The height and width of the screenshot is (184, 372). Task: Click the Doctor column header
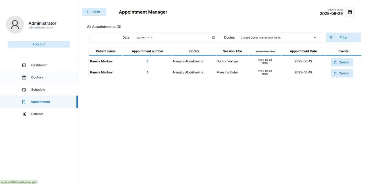(194, 51)
